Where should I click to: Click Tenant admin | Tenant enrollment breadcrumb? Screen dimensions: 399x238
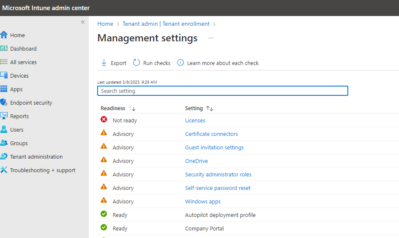(x=166, y=24)
